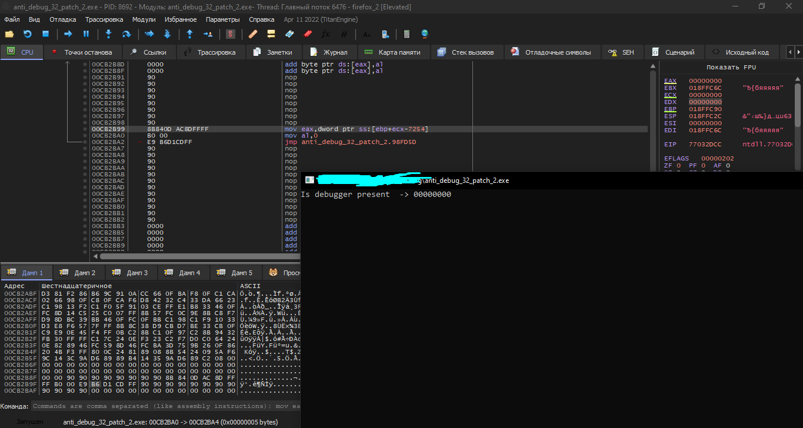This screenshot has width=803, height=428.
Task: Click the disassembly horizontal scrollbar
Action: coord(199,256)
